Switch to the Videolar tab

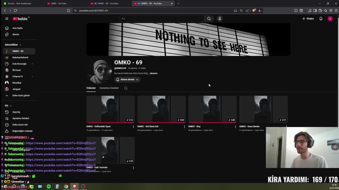pyautogui.click(x=91, y=88)
